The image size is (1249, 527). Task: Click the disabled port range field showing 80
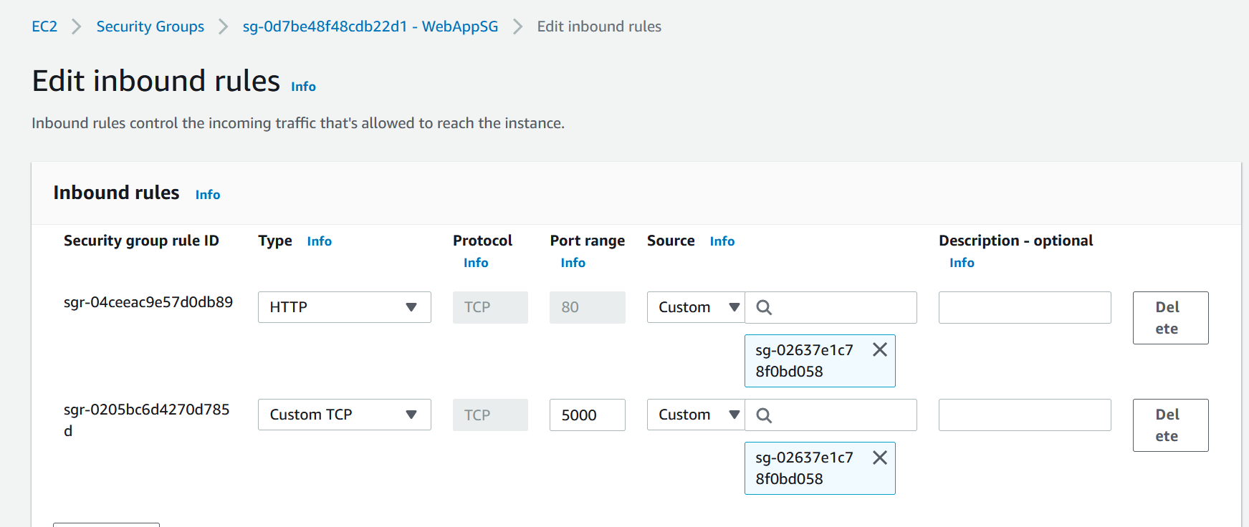click(x=588, y=307)
